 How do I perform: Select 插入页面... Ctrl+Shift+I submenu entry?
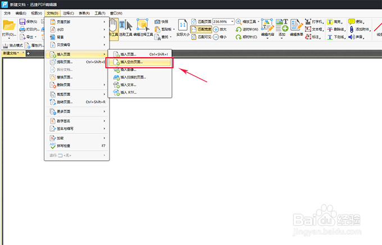(140, 54)
